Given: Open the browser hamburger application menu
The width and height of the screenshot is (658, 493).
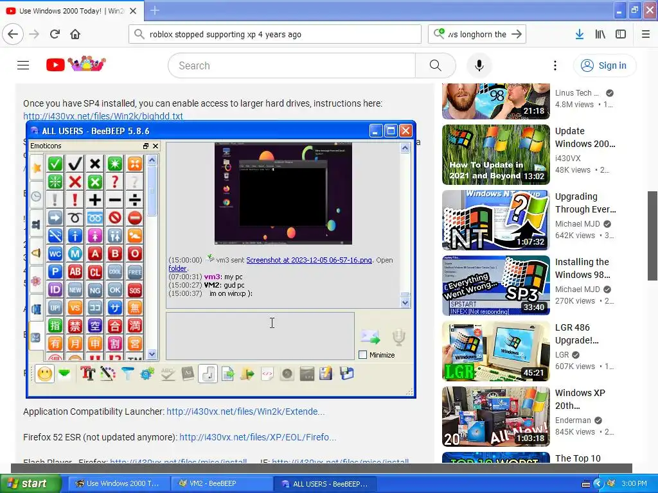Looking at the screenshot, I should point(645,34).
